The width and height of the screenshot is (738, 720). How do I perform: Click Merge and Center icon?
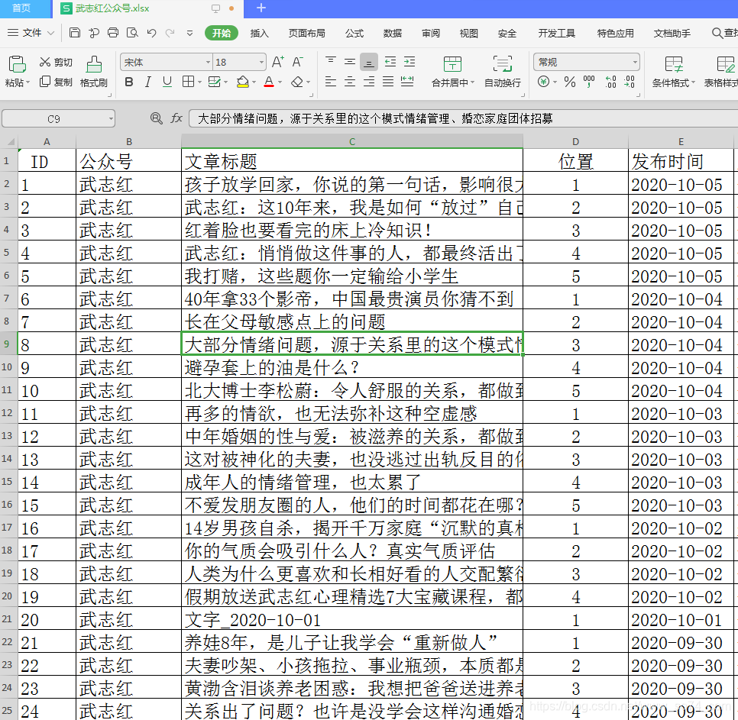(x=452, y=64)
